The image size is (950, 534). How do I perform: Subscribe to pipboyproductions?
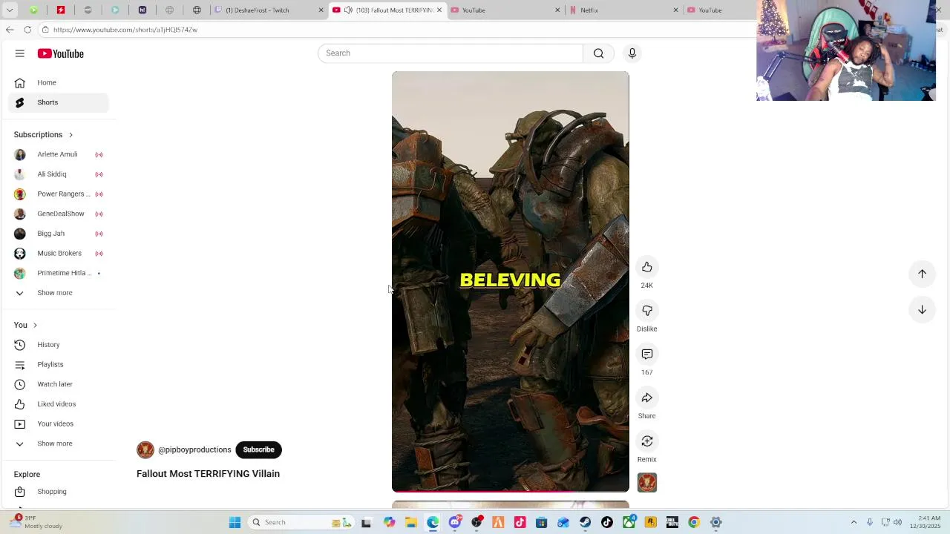pos(258,450)
